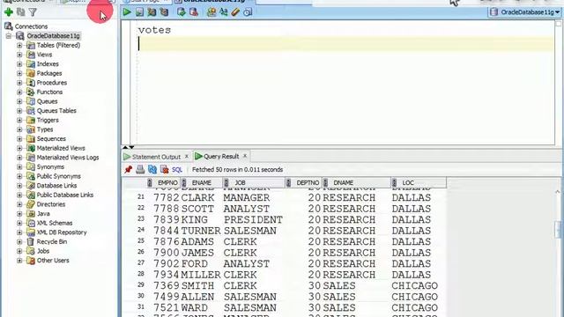Open the OracleDatabase11g connection dropdown
This screenshot has width=564, height=317.
525,12
